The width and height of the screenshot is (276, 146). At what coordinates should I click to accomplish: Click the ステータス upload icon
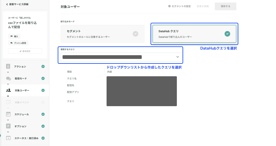pos(8,138)
